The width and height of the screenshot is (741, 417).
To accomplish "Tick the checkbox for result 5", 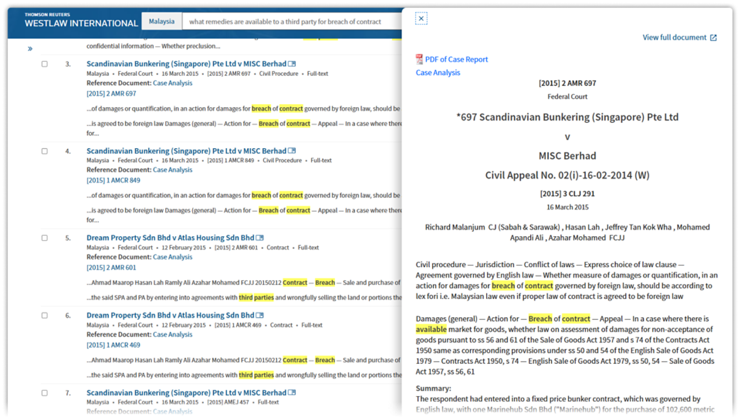I will click(x=45, y=237).
